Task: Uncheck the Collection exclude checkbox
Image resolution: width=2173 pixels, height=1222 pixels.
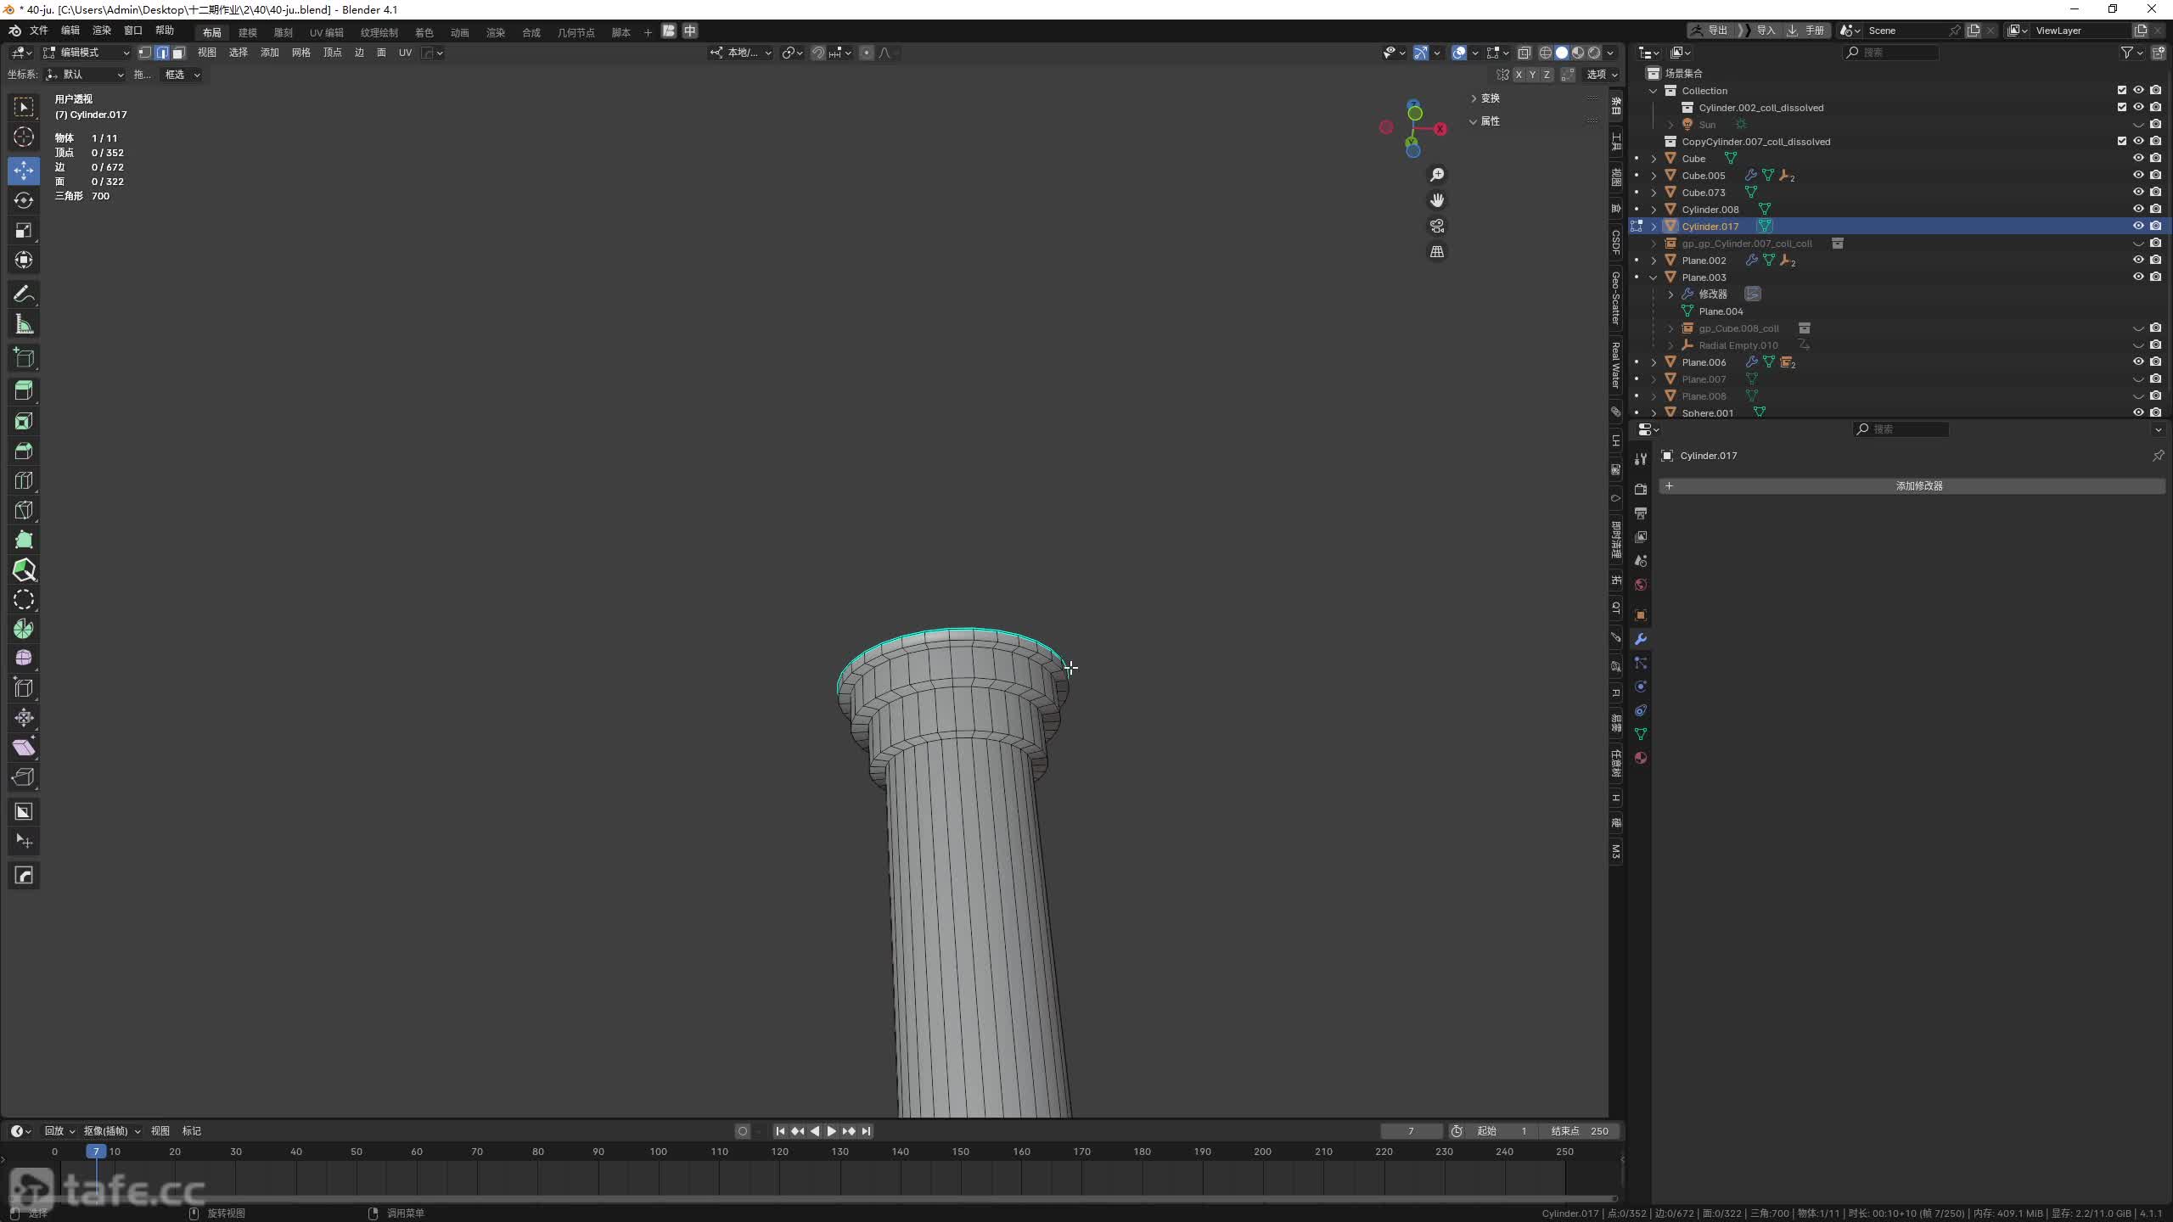Action: (x=2121, y=90)
